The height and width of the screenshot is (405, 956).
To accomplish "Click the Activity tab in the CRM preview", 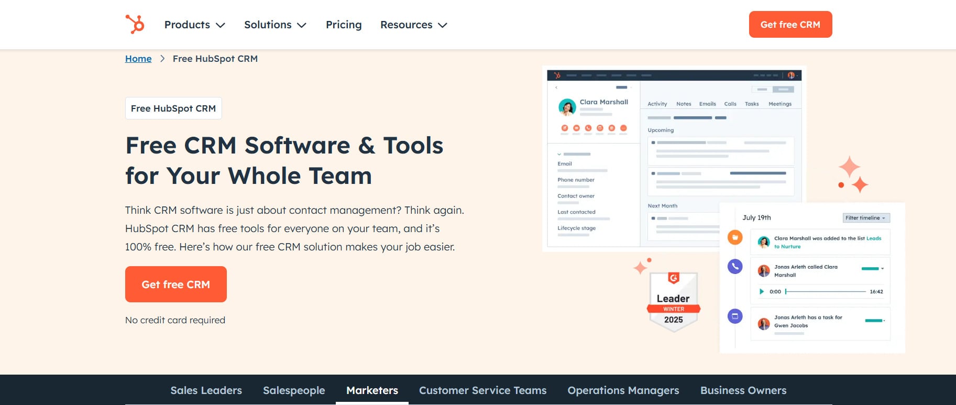I will click(x=657, y=104).
